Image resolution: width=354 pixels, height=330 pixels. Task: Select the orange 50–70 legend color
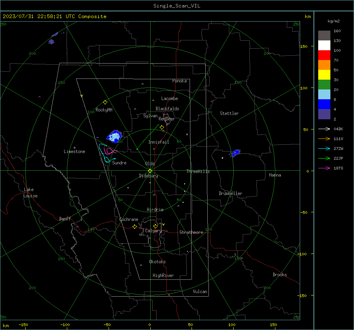(x=324, y=65)
